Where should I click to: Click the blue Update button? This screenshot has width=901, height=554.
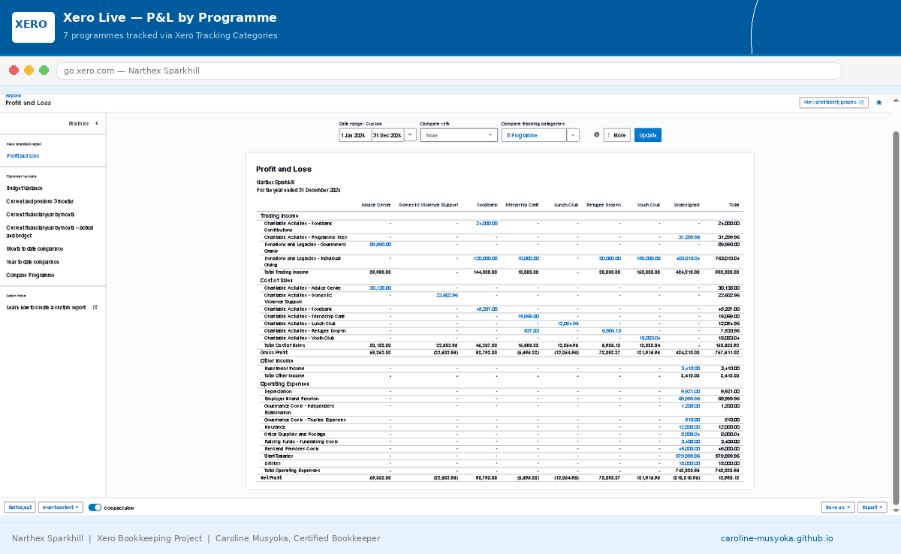[x=648, y=135]
